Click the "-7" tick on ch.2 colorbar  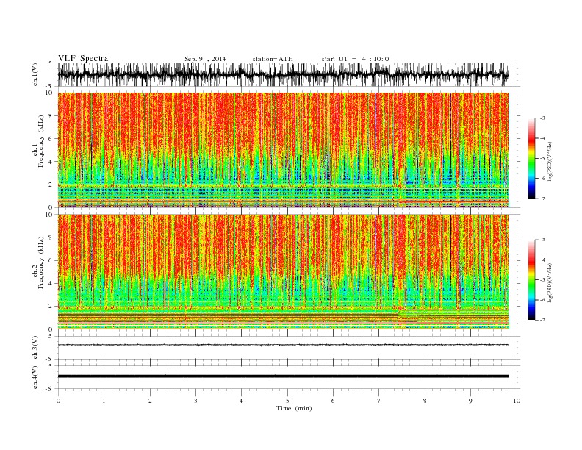(x=542, y=320)
